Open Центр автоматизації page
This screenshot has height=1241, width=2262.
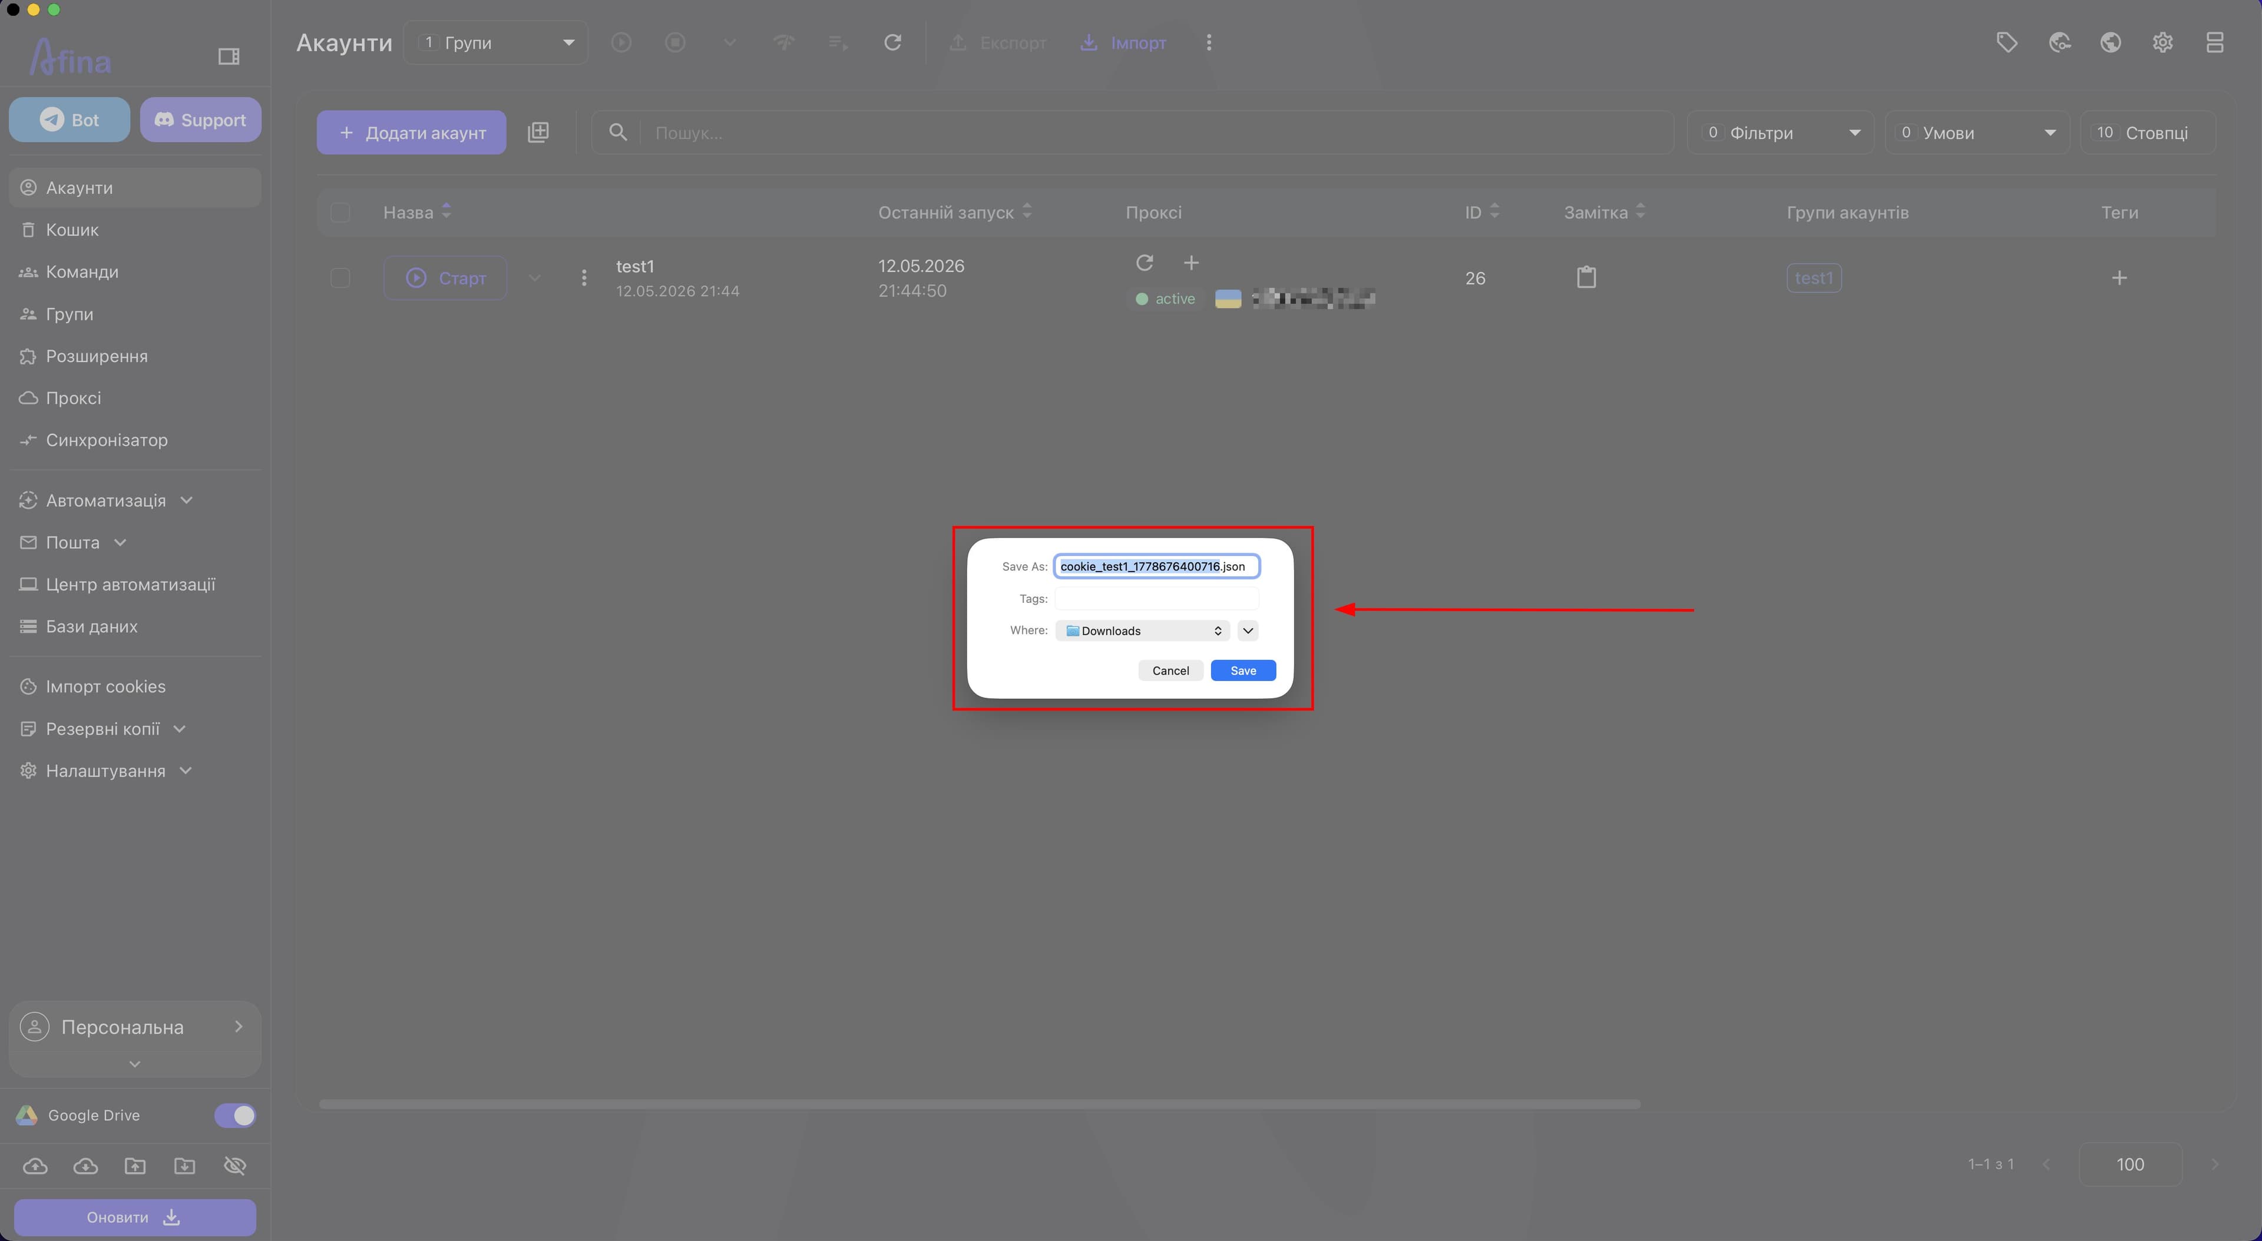click(x=135, y=585)
